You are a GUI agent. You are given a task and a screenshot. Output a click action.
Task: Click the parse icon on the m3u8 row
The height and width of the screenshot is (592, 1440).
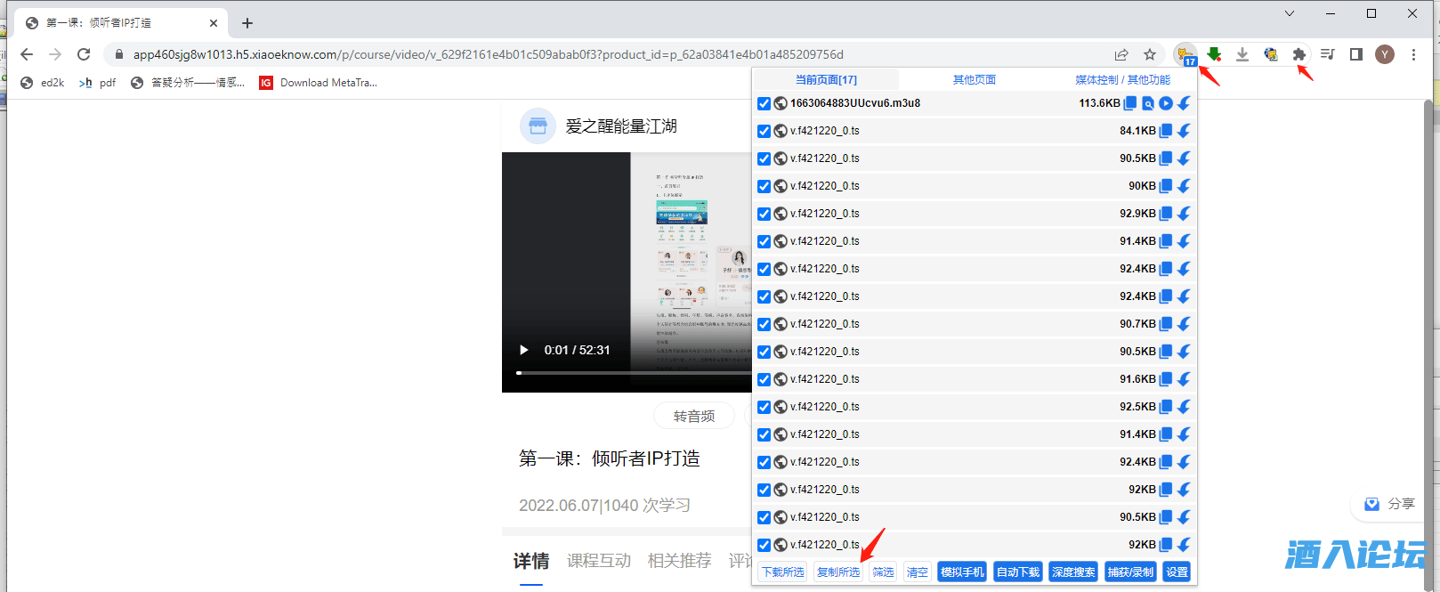[1148, 103]
